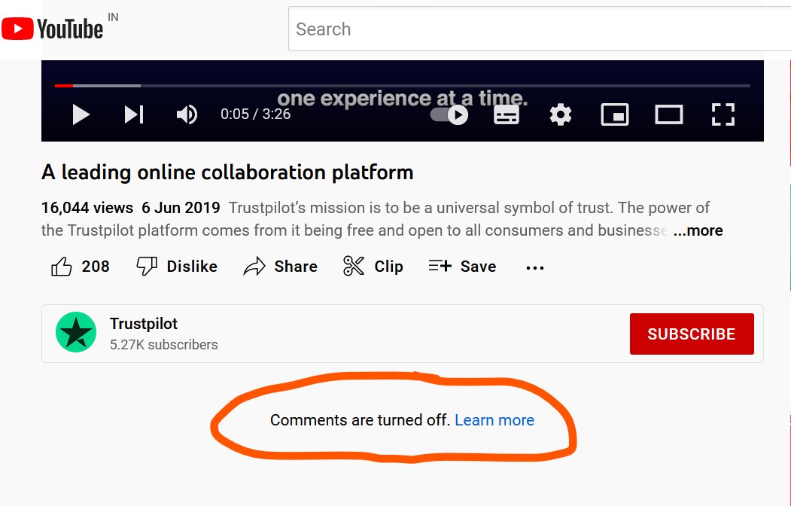Turn on subtitles/closed captions
Screen dimensions: 791x506
507,114
